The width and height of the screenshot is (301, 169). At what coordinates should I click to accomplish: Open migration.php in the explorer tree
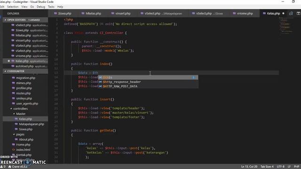point(25,78)
